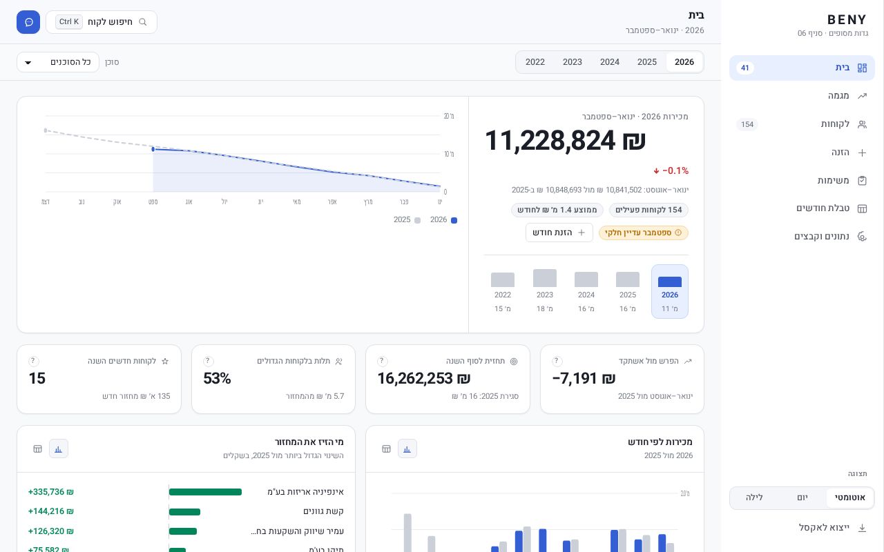Switch to the 2025 year tab
The height and width of the screenshot is (552, 884).
647,62
